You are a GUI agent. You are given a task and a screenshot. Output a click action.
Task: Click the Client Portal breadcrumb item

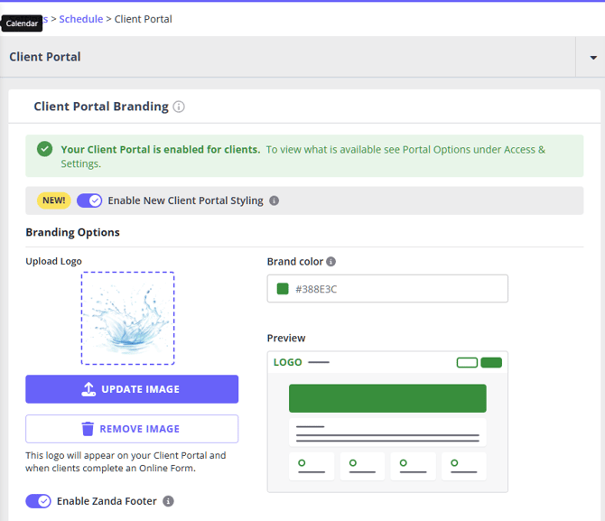pos(144,19)
